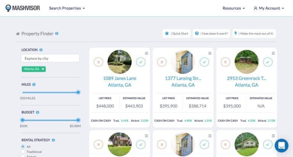Approve the 1089 Janes Lane property checkmark

(x=141, y=62)
